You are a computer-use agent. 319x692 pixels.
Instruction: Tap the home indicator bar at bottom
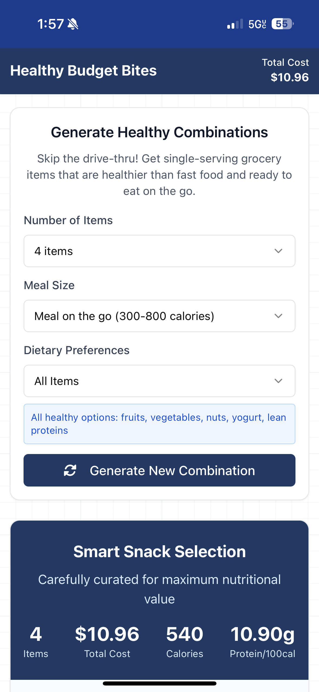click(159, 683)
